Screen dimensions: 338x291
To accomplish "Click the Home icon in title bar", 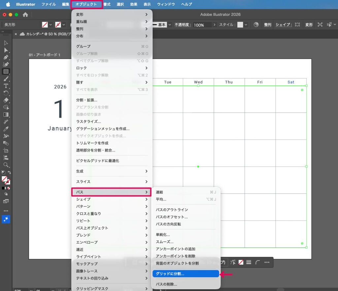I will click(x=25, y=15).
